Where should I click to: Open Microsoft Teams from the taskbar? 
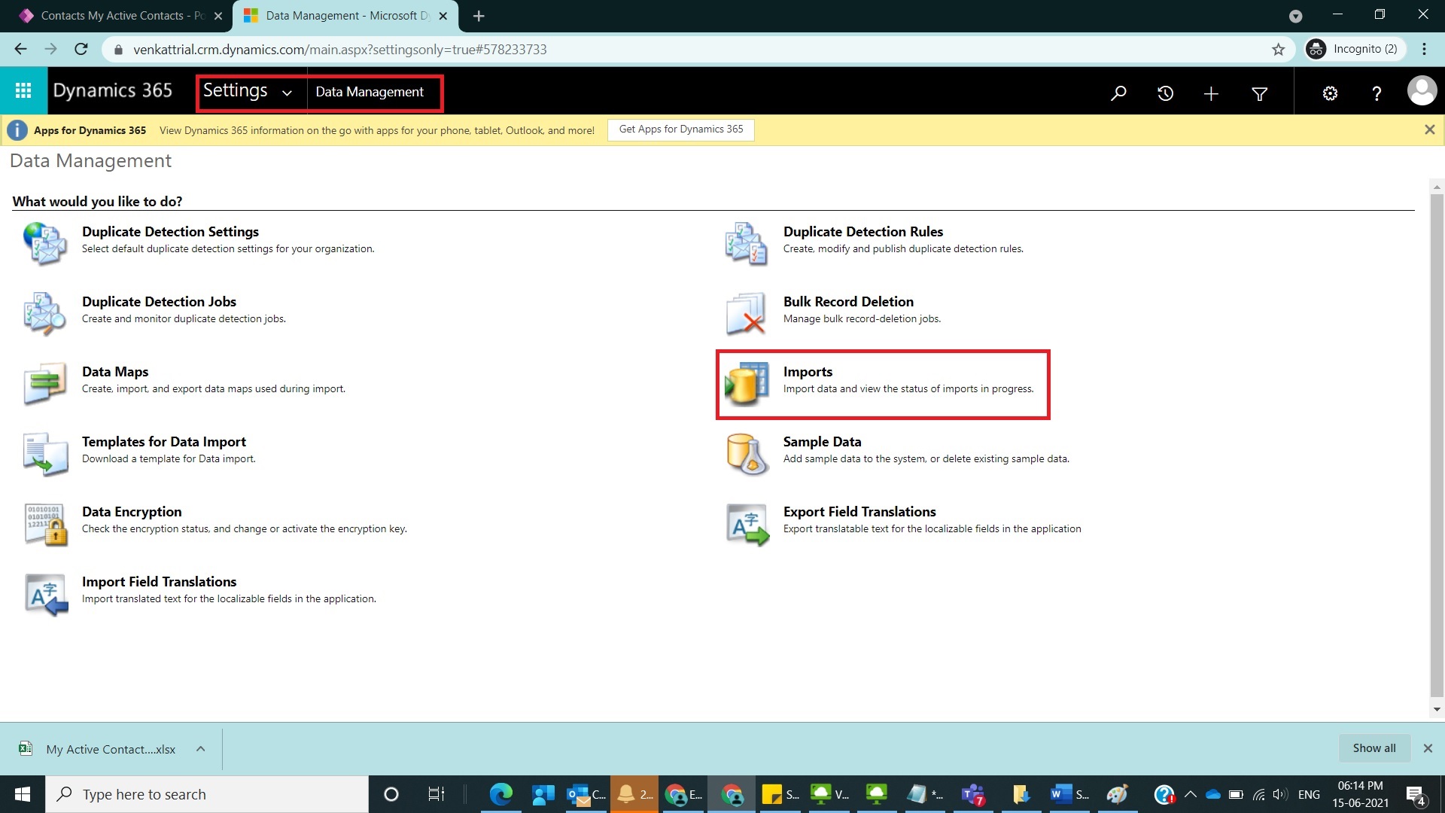972,794
